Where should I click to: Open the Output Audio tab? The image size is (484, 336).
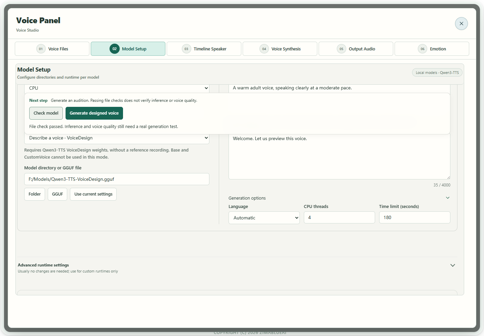point(356,49)
